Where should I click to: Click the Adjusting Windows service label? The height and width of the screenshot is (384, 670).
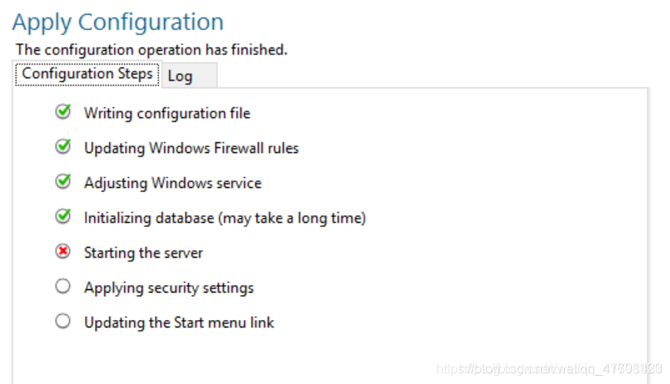point(172,184)
